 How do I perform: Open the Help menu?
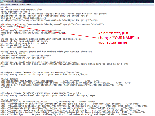(x=29, y=5)
